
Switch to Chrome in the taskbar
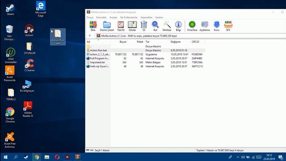37,157
